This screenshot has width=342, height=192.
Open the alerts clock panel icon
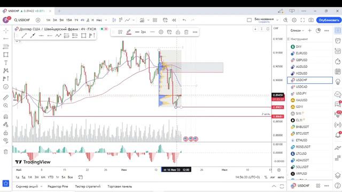(338, 41)
